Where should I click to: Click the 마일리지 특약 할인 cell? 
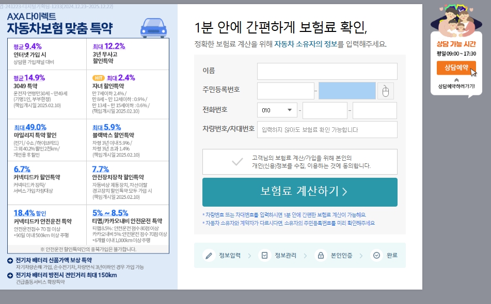click(47, 140)
